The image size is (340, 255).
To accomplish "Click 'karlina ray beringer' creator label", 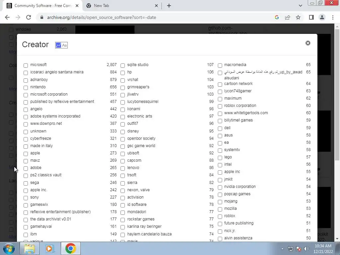I will 144,226.
